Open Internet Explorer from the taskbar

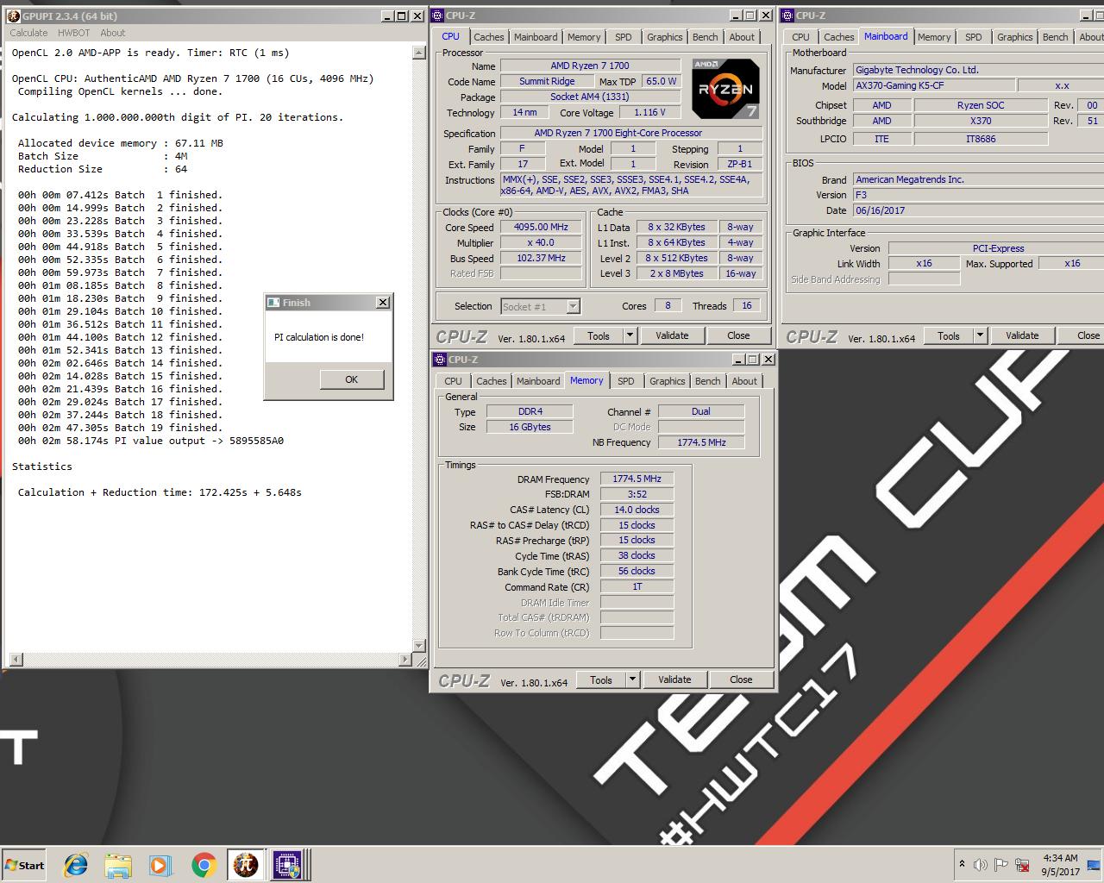tap(75, 865)
